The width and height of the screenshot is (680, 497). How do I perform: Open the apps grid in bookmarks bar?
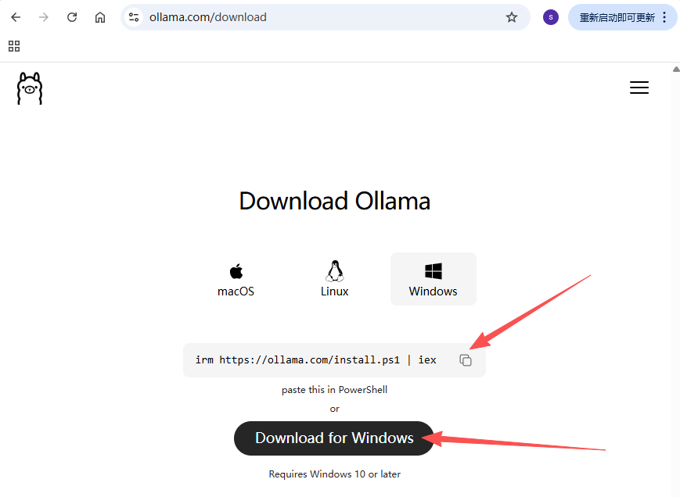coord(14,46)
